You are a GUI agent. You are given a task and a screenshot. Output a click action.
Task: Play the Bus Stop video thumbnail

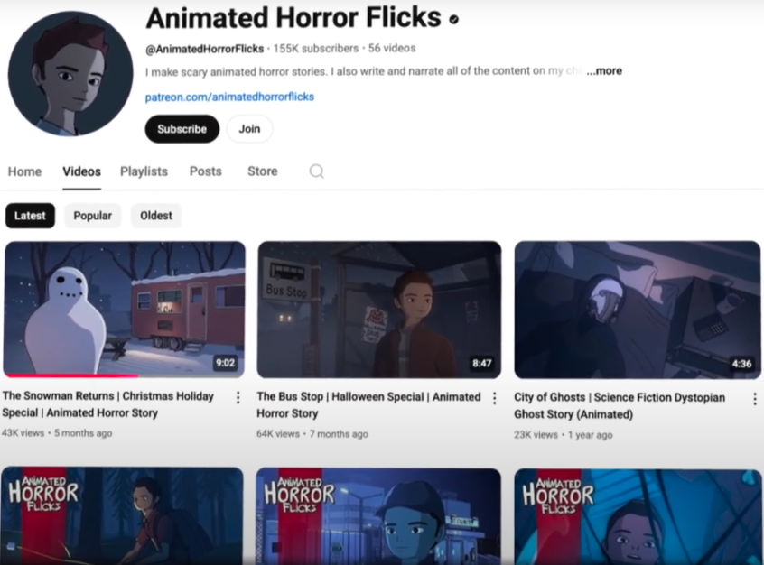click(379, 310)
